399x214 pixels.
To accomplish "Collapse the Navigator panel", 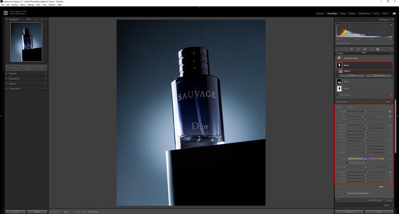I will click(6, 19).
